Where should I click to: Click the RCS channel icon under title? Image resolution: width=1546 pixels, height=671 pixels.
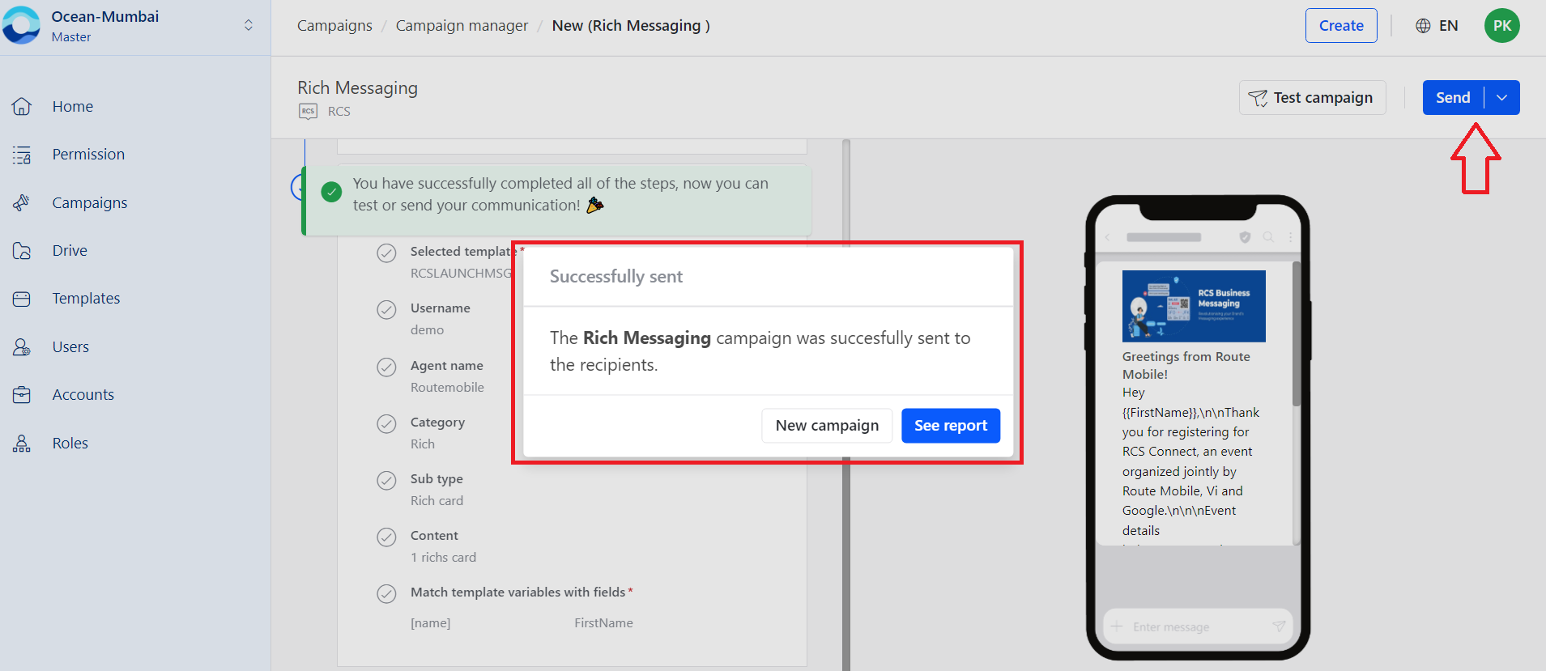click(308, 112)
